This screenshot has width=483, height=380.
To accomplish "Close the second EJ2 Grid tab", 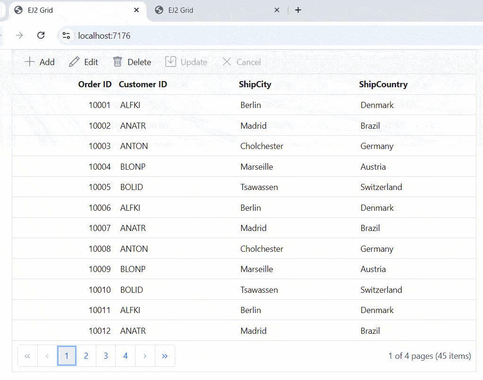I will pos(277,10).
